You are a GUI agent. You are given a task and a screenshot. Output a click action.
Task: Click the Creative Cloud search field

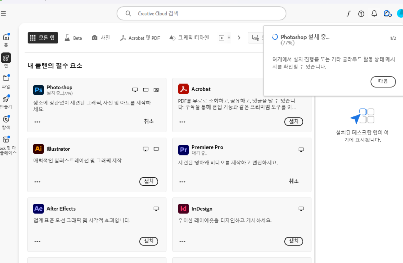pyautogui.click(x=201, y=14)
